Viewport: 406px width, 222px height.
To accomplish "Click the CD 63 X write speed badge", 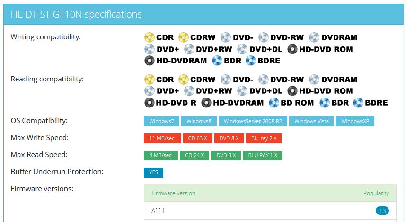I will (x=198, y=138).
